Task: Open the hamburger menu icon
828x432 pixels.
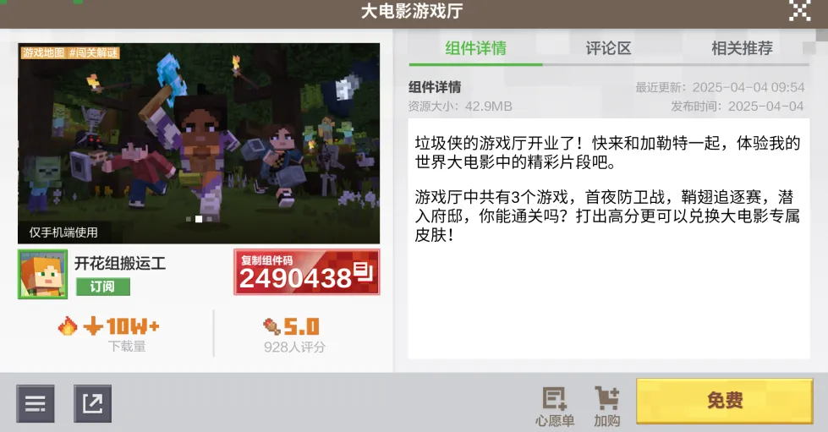Action: click(36, 403)
